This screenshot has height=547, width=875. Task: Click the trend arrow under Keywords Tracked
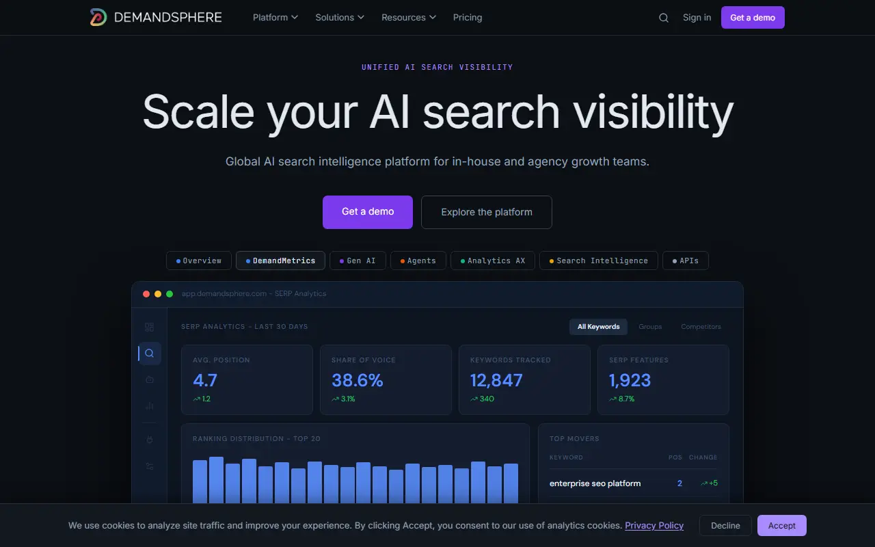pos(474,399)
